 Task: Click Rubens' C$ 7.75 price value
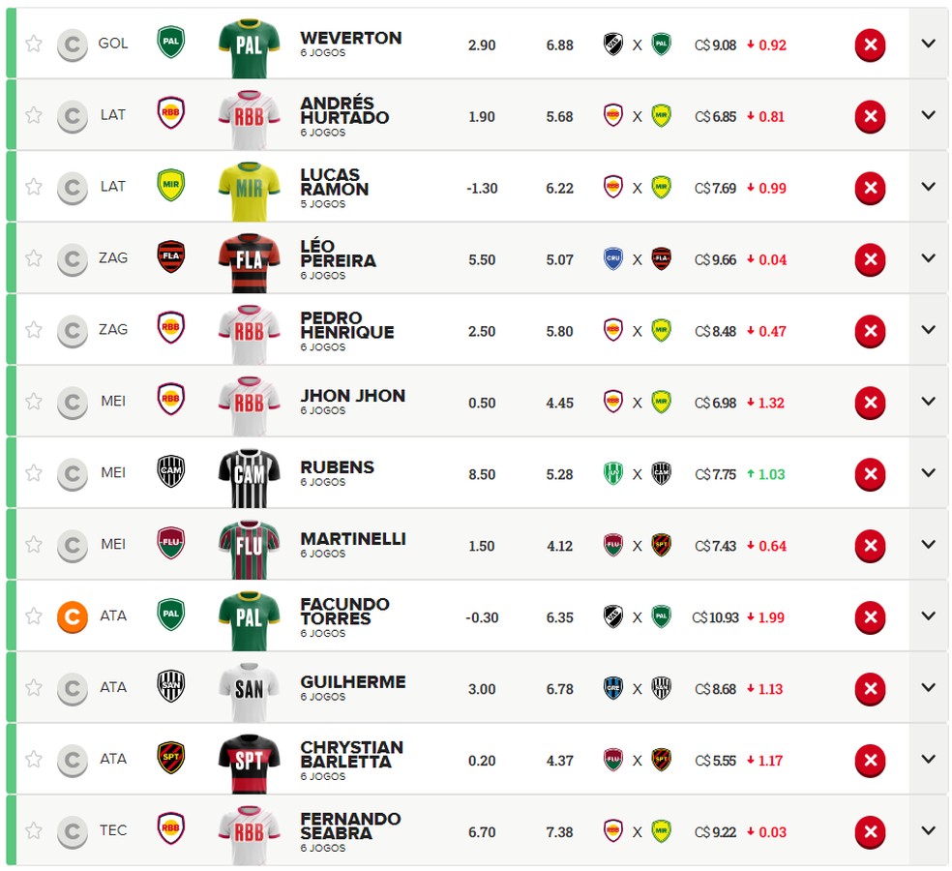pyautogui.click(x=715, y=474)
